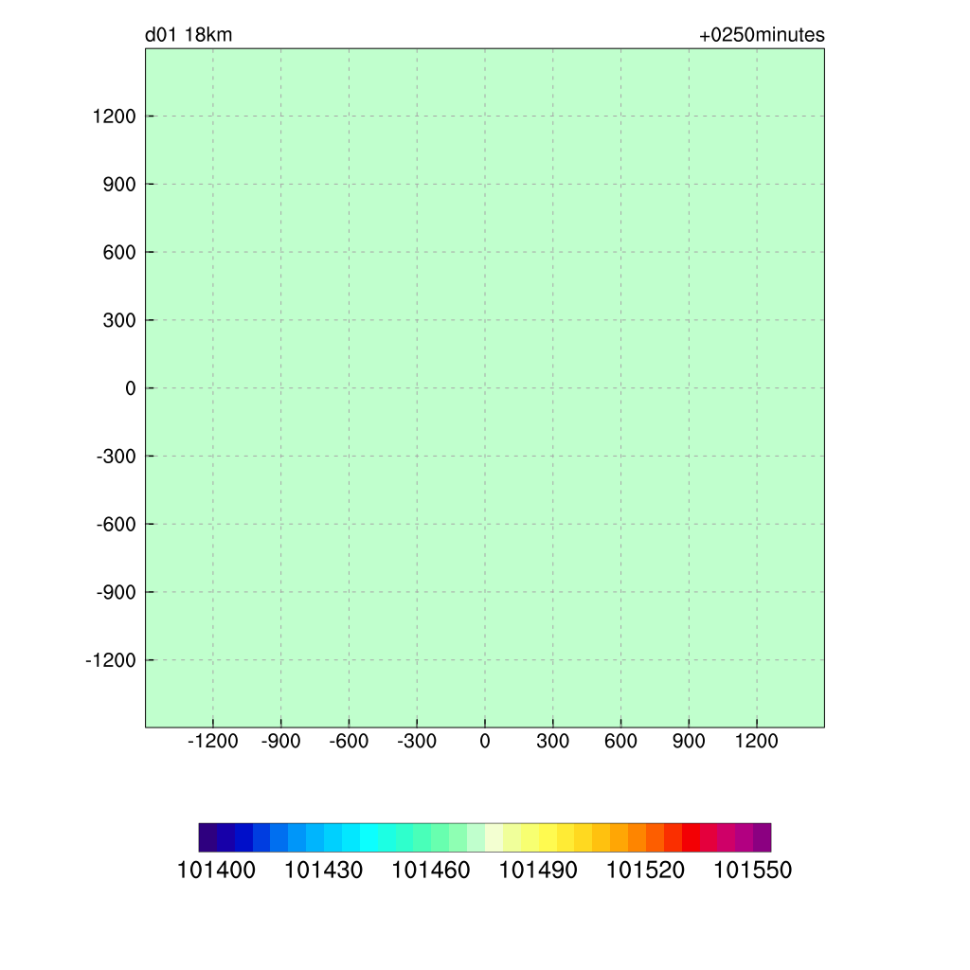This screenshot has height=970, width=970.
Task: Click the colorbar label 101550
Action: [752, 871]
